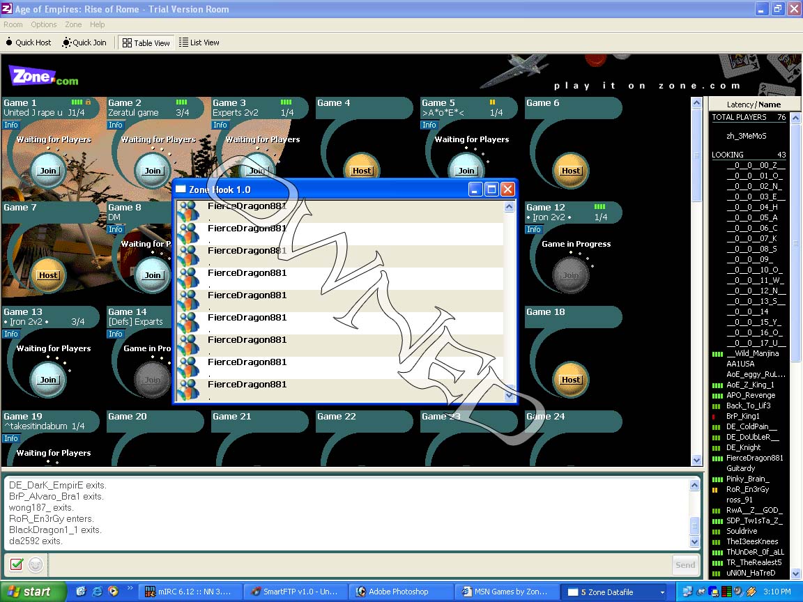
Task: Switch to SmartFTP taskbar button
Action: (x=295, y=592)
